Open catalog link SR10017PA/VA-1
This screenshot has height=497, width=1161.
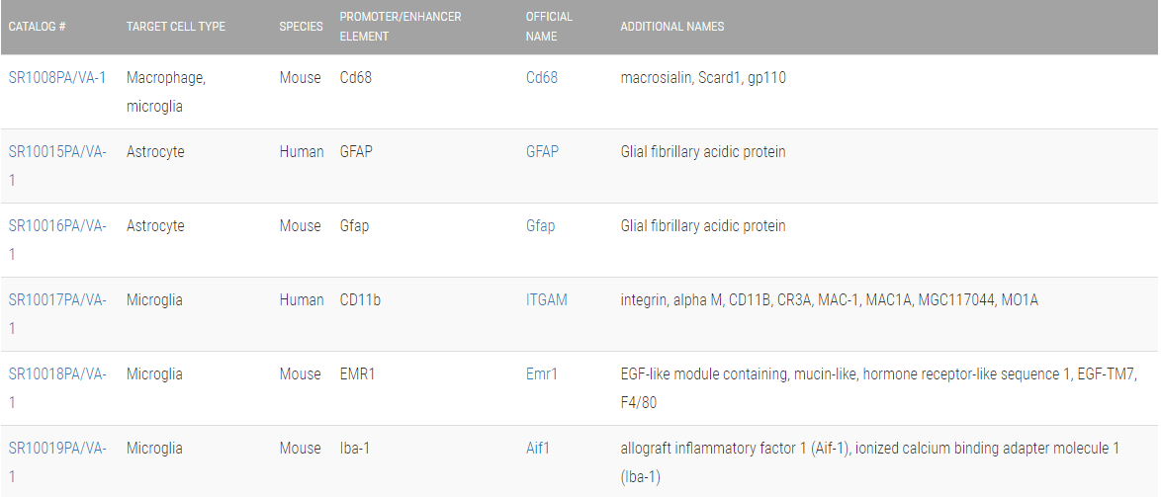pos(57,299)
